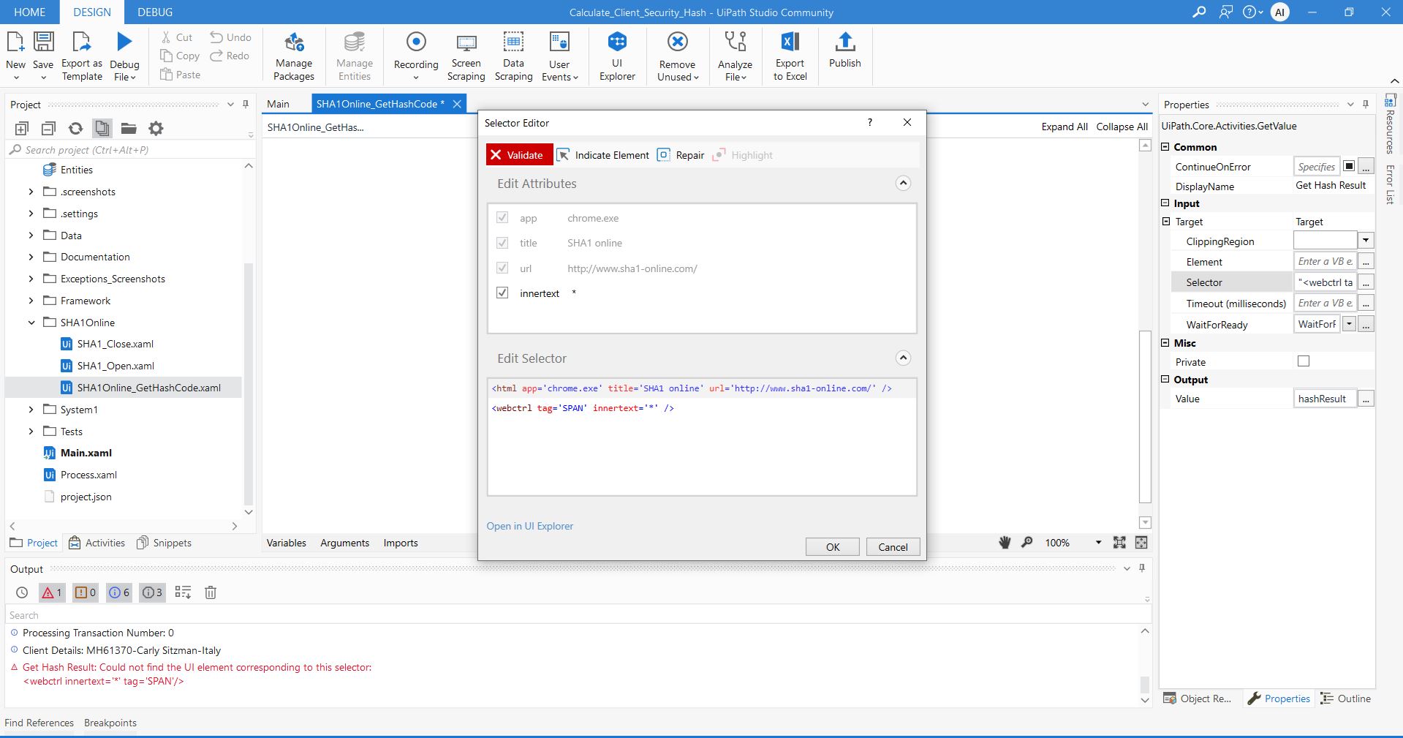Image resolution: width=1403 pixels, height=738 pixels.
Task: Click Repair in Selector Editor
Action: click(x=681, y=155)
